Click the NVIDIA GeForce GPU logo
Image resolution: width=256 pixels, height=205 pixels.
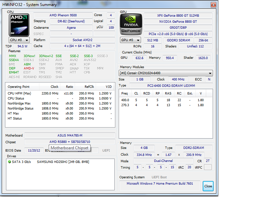pos(131,24)
